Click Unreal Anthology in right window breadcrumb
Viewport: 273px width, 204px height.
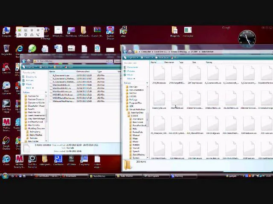179,52
